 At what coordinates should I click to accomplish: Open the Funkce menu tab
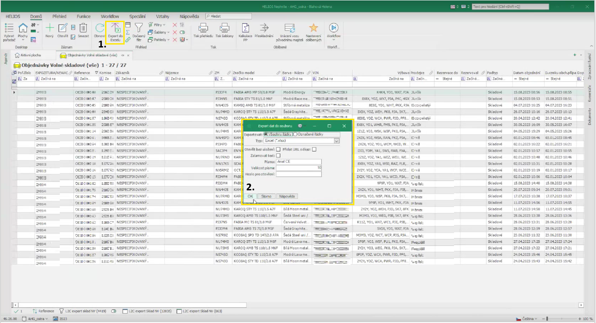click(84, 17)
